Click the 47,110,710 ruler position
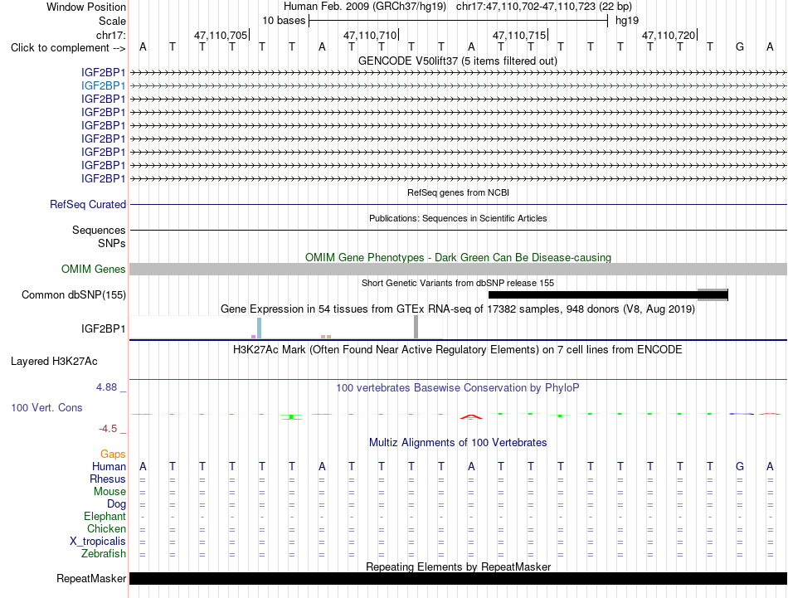788x598 pixels. pyautogui.click(x=370, y=35)
